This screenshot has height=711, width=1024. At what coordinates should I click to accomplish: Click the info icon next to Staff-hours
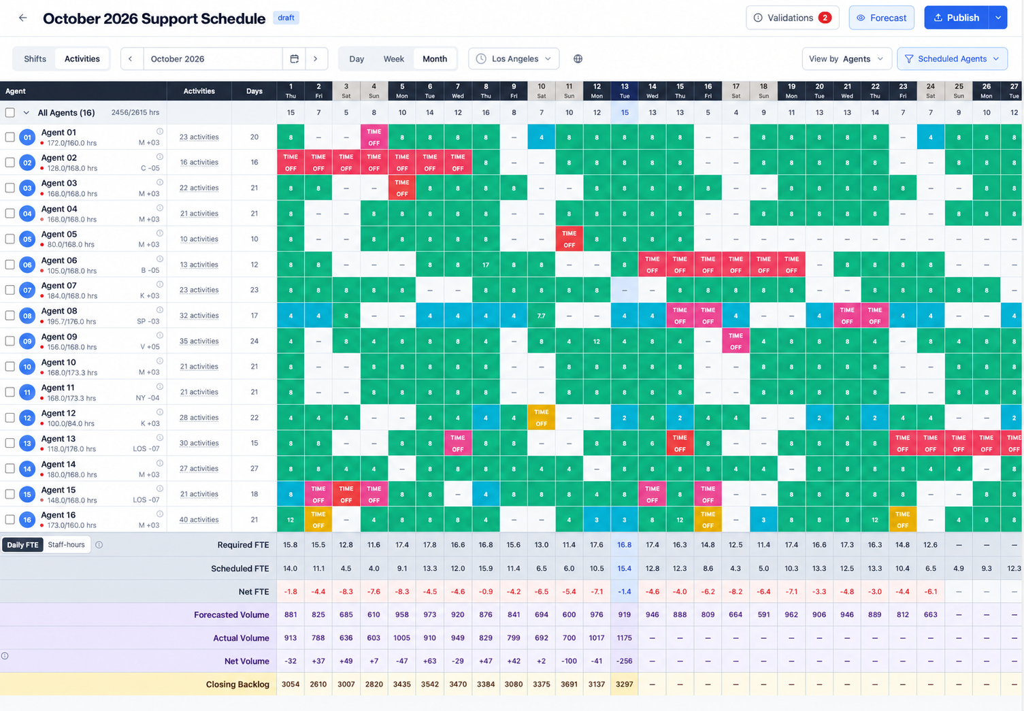99,545
